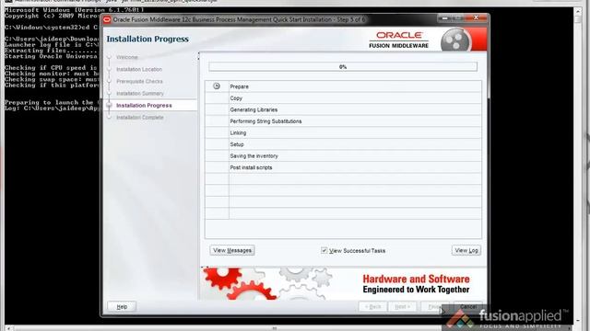The height and width of the screenshot is (331, 590).
Task: Open the View Log button
Action: (466, 250)
